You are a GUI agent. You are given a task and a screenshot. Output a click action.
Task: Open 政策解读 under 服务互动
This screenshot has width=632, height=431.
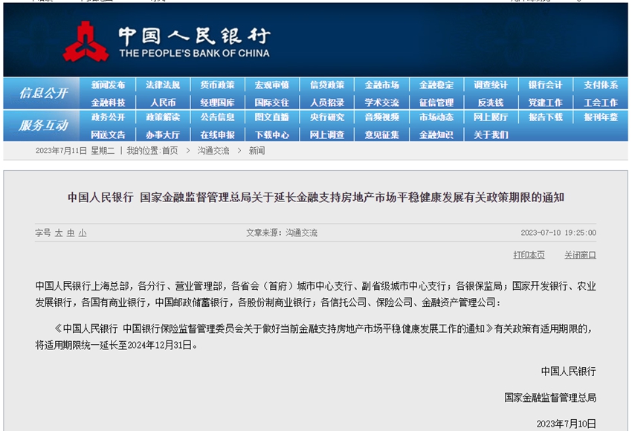[x=163, y=117]
